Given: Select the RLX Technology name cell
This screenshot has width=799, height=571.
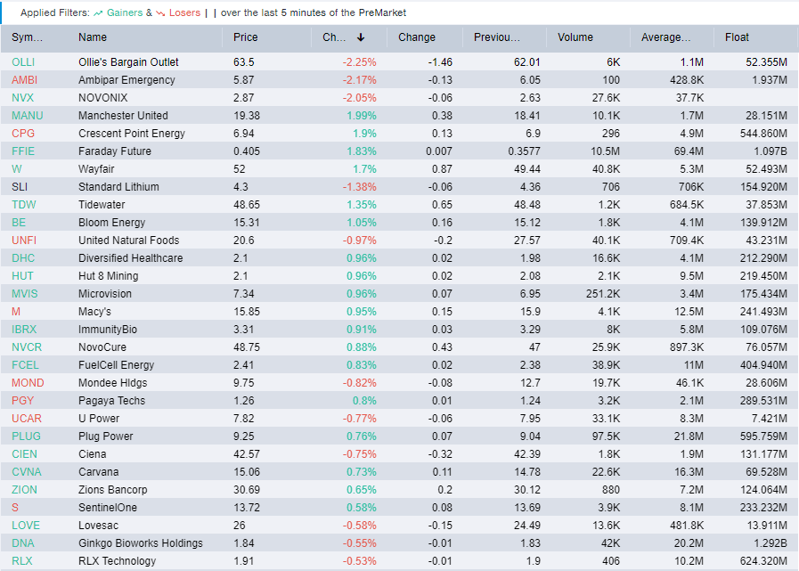Looking at the screenshot, I should pyautogui.click(x=118, y=561).
